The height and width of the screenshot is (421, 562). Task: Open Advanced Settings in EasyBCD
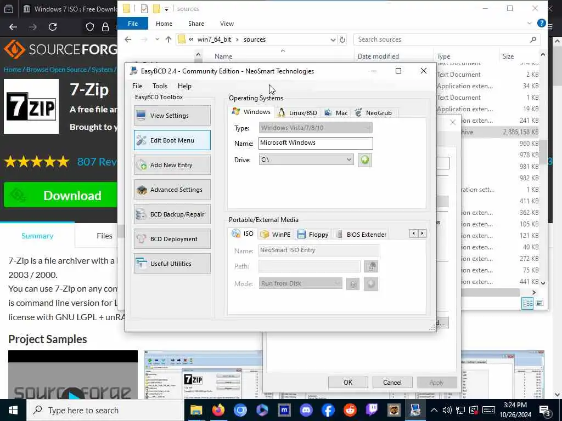172,190
